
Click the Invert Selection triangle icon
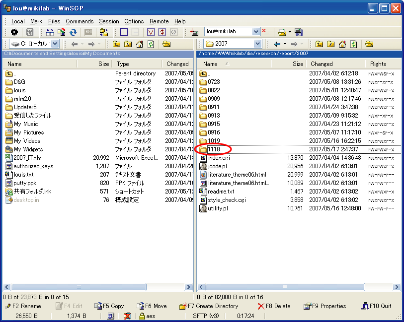151,32
